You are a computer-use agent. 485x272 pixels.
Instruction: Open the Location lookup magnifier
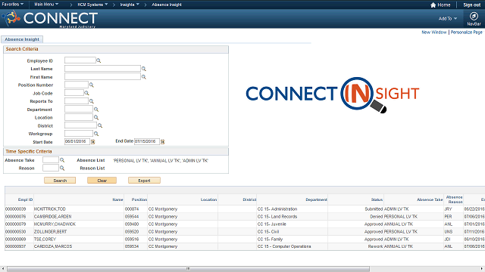pos(96,118)
